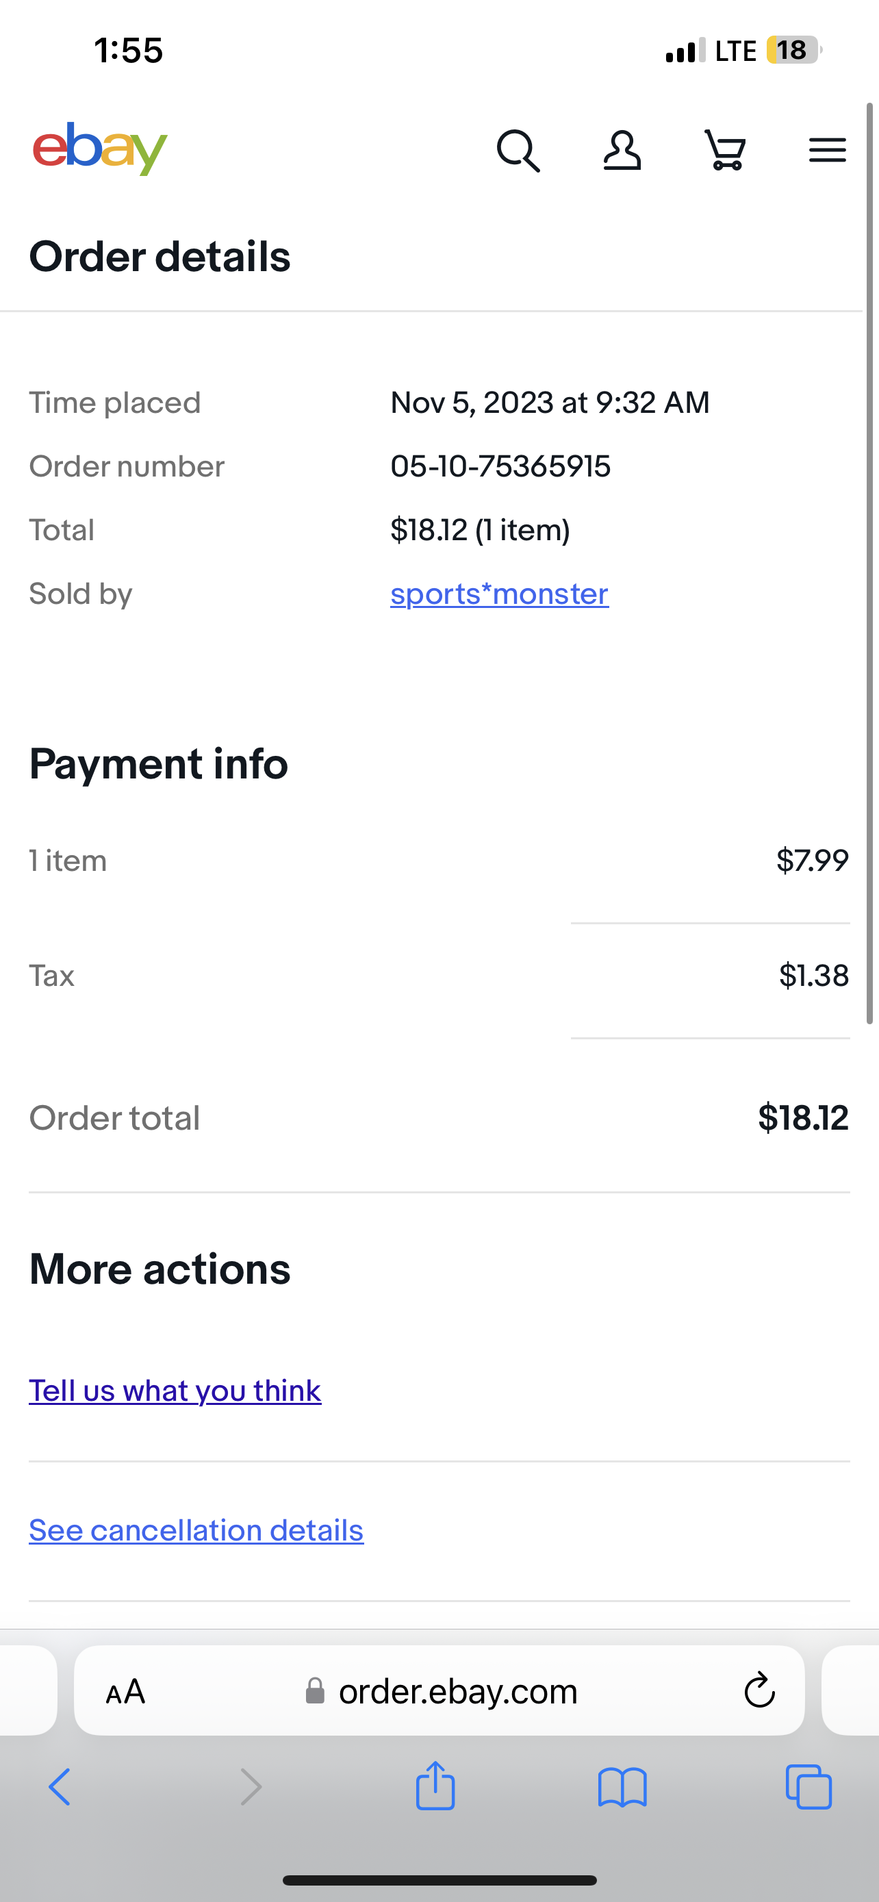Image resolution: width=879 pixels, height=1902 pixels.
Task: Open the Safari share sheet
Action: [x=435, y=1786]
